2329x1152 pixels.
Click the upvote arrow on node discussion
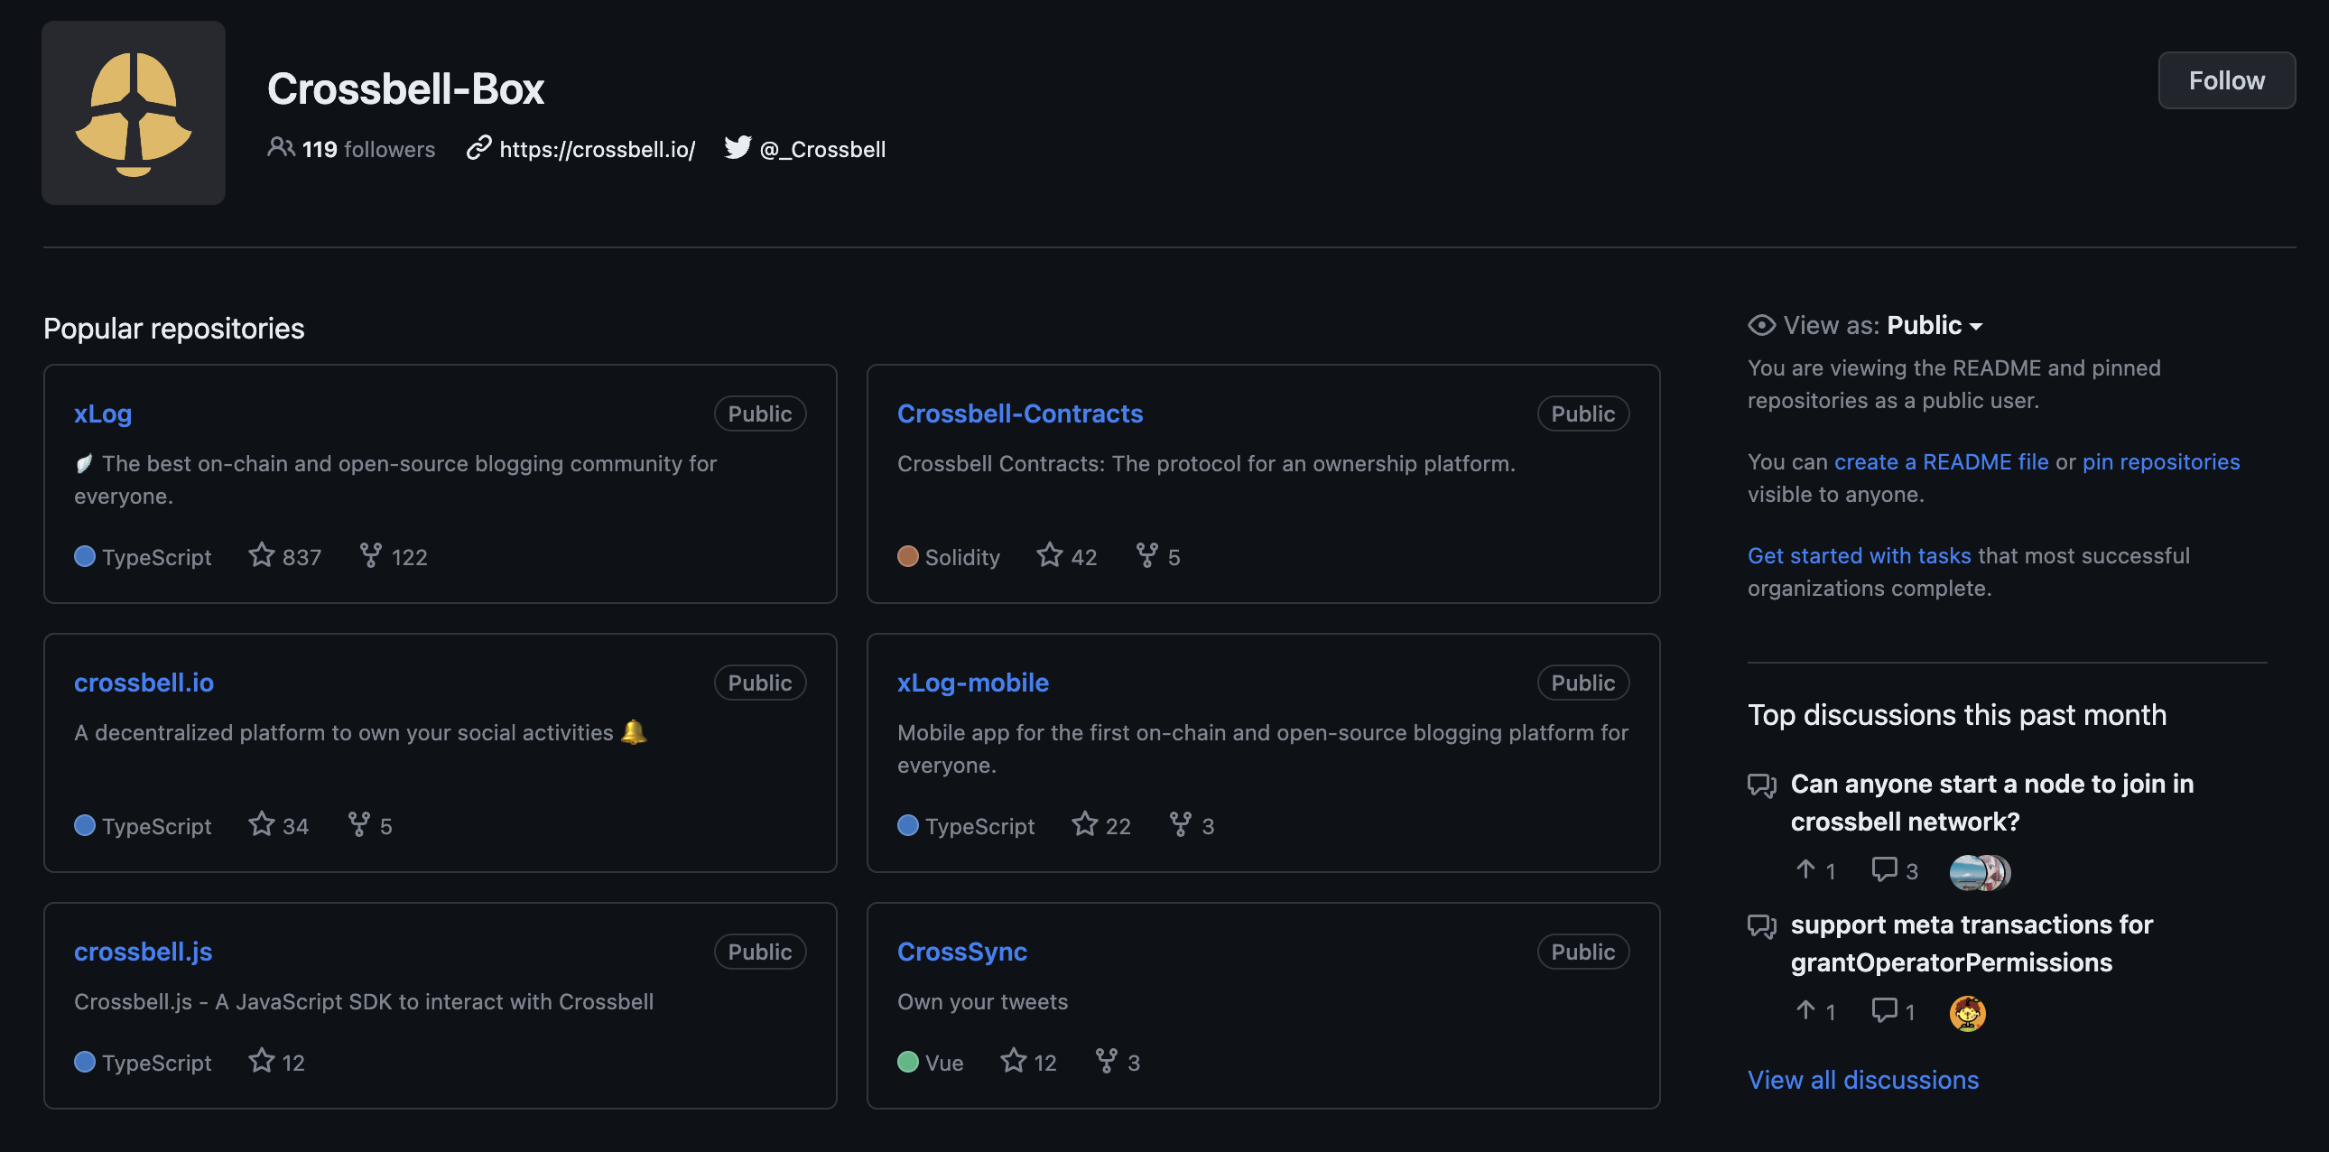point(1805,869)
